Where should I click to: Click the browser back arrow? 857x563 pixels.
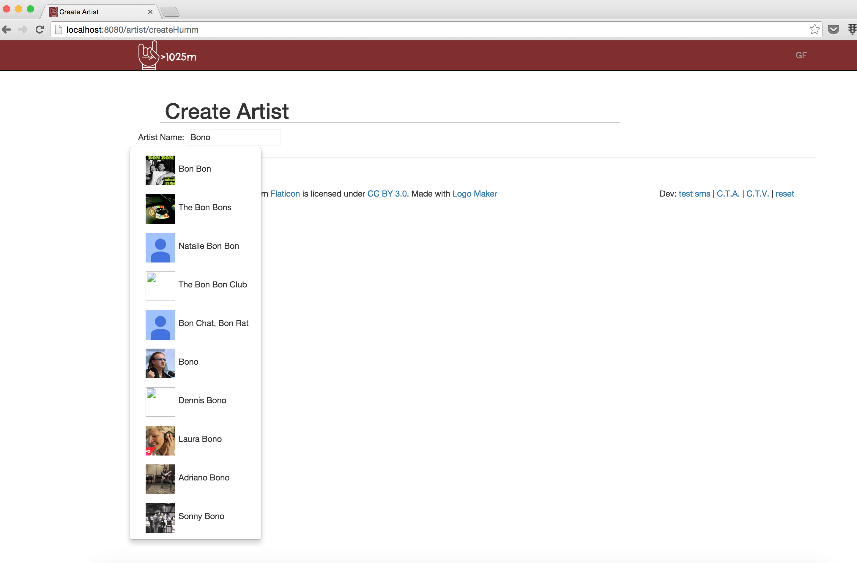coord(7,29)
